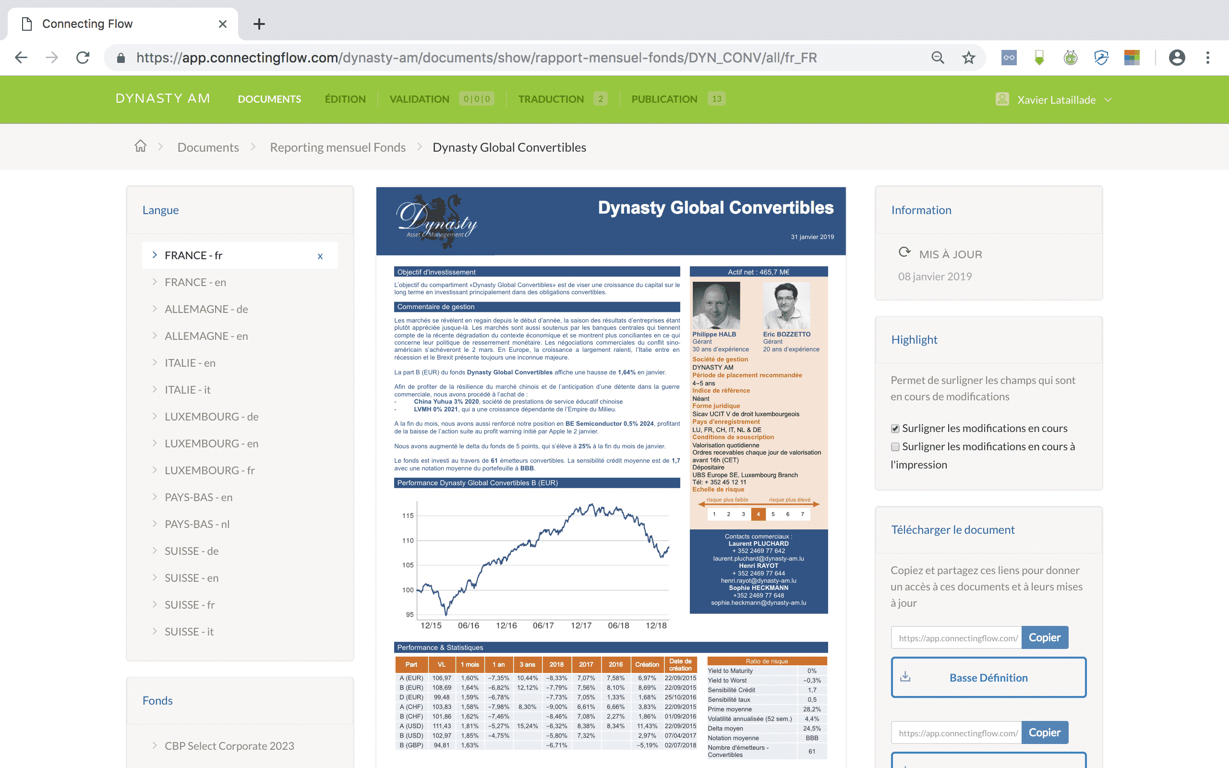Click the Xavier Lataillade user avatar icon

point(1002,99)
